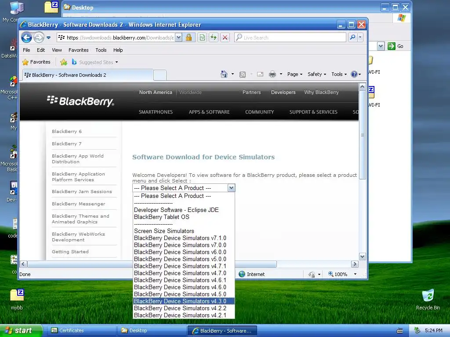Click the IE Forward arrow button
Image resolution: width=450 pixels, height=337 pixels.
[39, 38]
